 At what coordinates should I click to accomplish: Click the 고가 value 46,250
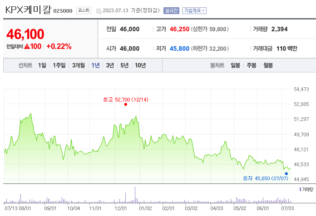tap(179, 29)
